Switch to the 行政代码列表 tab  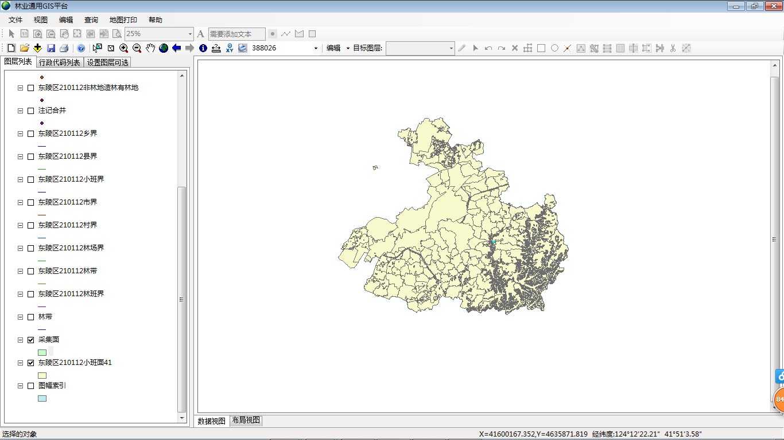[60, 62]
